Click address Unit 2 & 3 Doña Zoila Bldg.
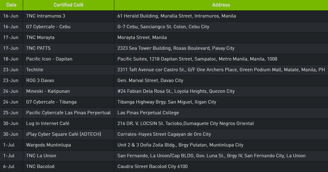This screenshot has width=328, height=172. [221, 145]
